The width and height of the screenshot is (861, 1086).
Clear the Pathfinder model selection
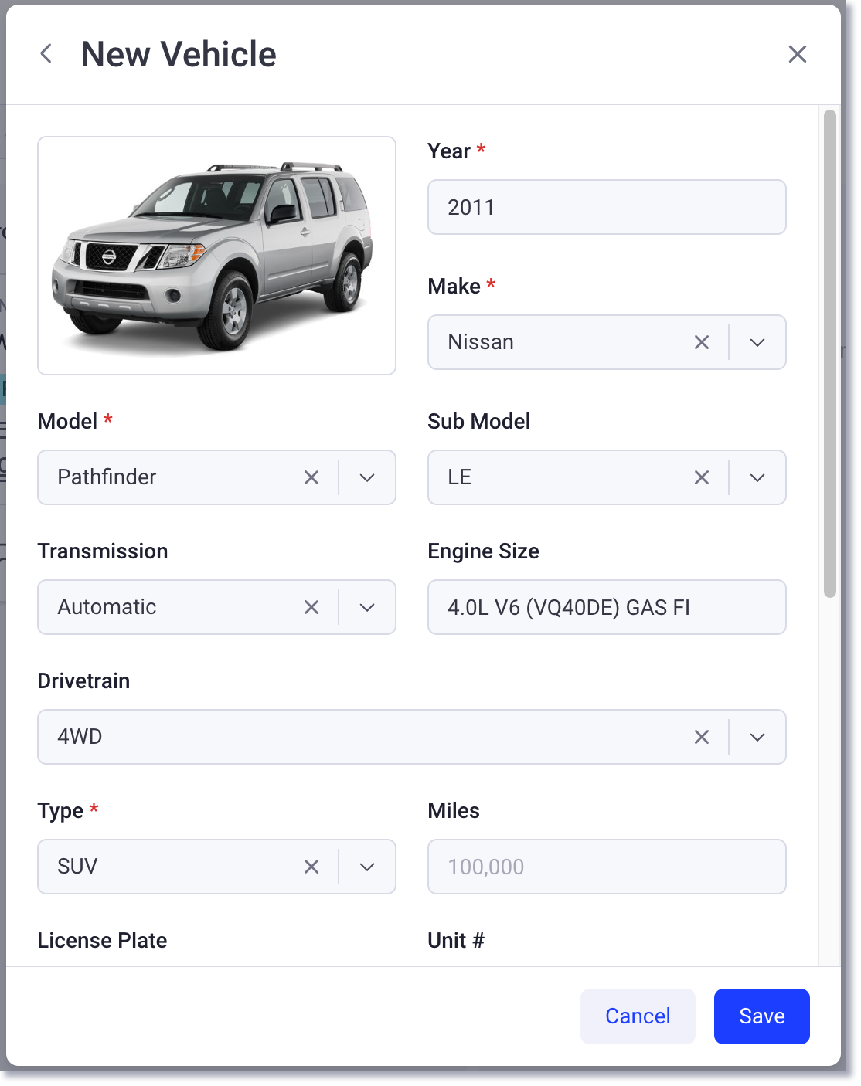pos(311,477)
